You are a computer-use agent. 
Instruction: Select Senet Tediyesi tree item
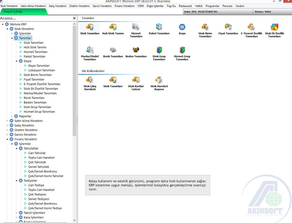point(39,199)
